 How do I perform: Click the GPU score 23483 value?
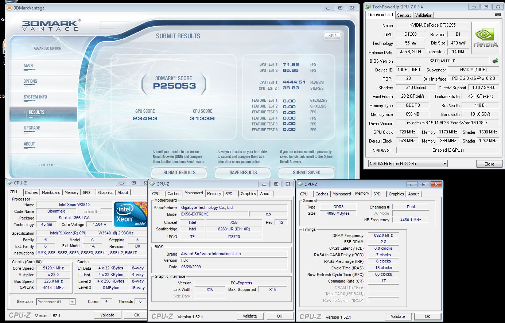tap(145, 118)
